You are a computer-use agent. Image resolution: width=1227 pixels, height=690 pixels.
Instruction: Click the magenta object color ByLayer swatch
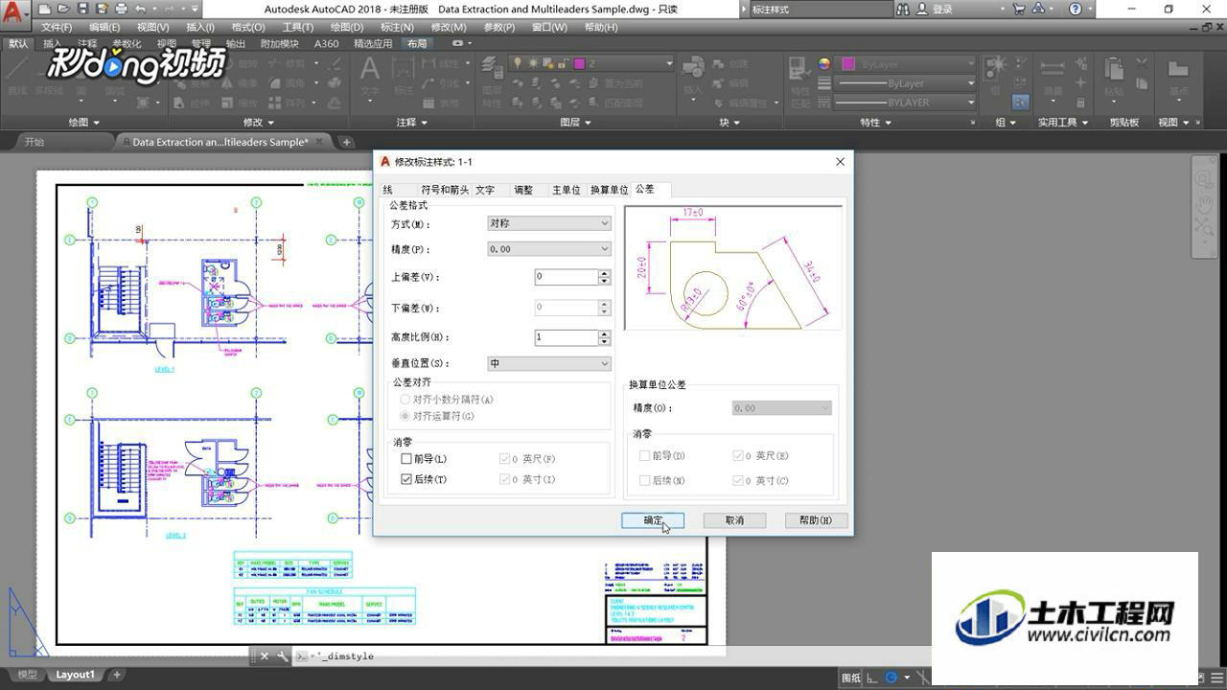coord(848,64)
